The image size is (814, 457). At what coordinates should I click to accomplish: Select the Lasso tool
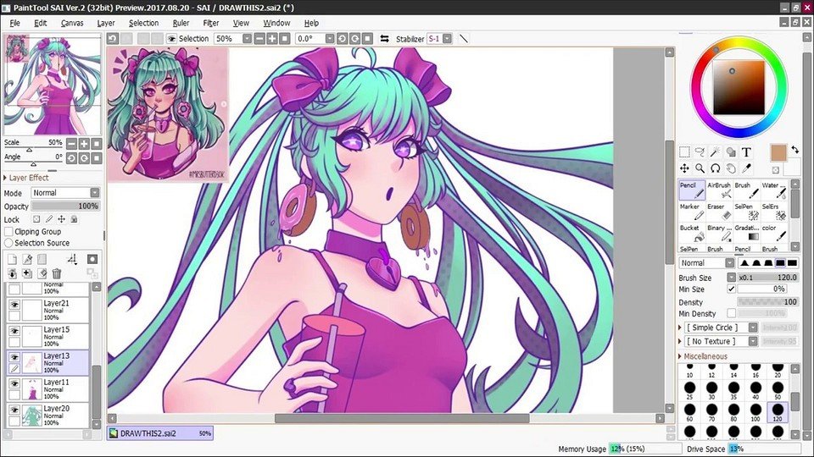(700, 151)
